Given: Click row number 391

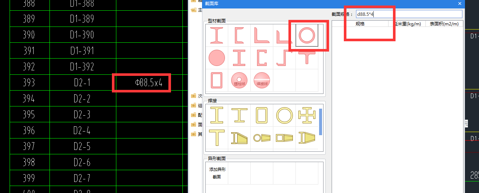Looking at the screenshot, I should (29, 51).
